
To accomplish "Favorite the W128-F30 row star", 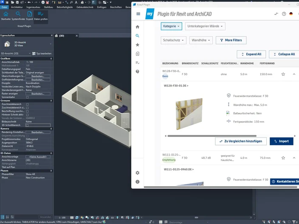I will coord(283,74).
